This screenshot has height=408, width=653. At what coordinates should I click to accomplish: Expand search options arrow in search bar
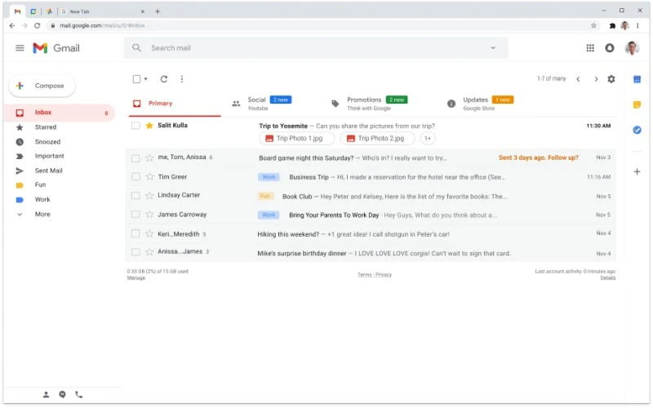(x=493, y=48)
